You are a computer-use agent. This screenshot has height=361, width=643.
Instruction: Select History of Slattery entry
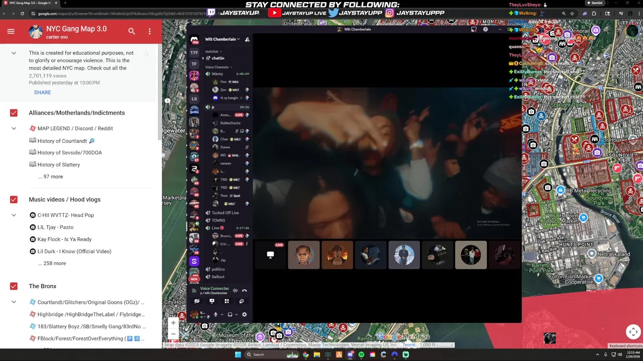click(54, 164)
